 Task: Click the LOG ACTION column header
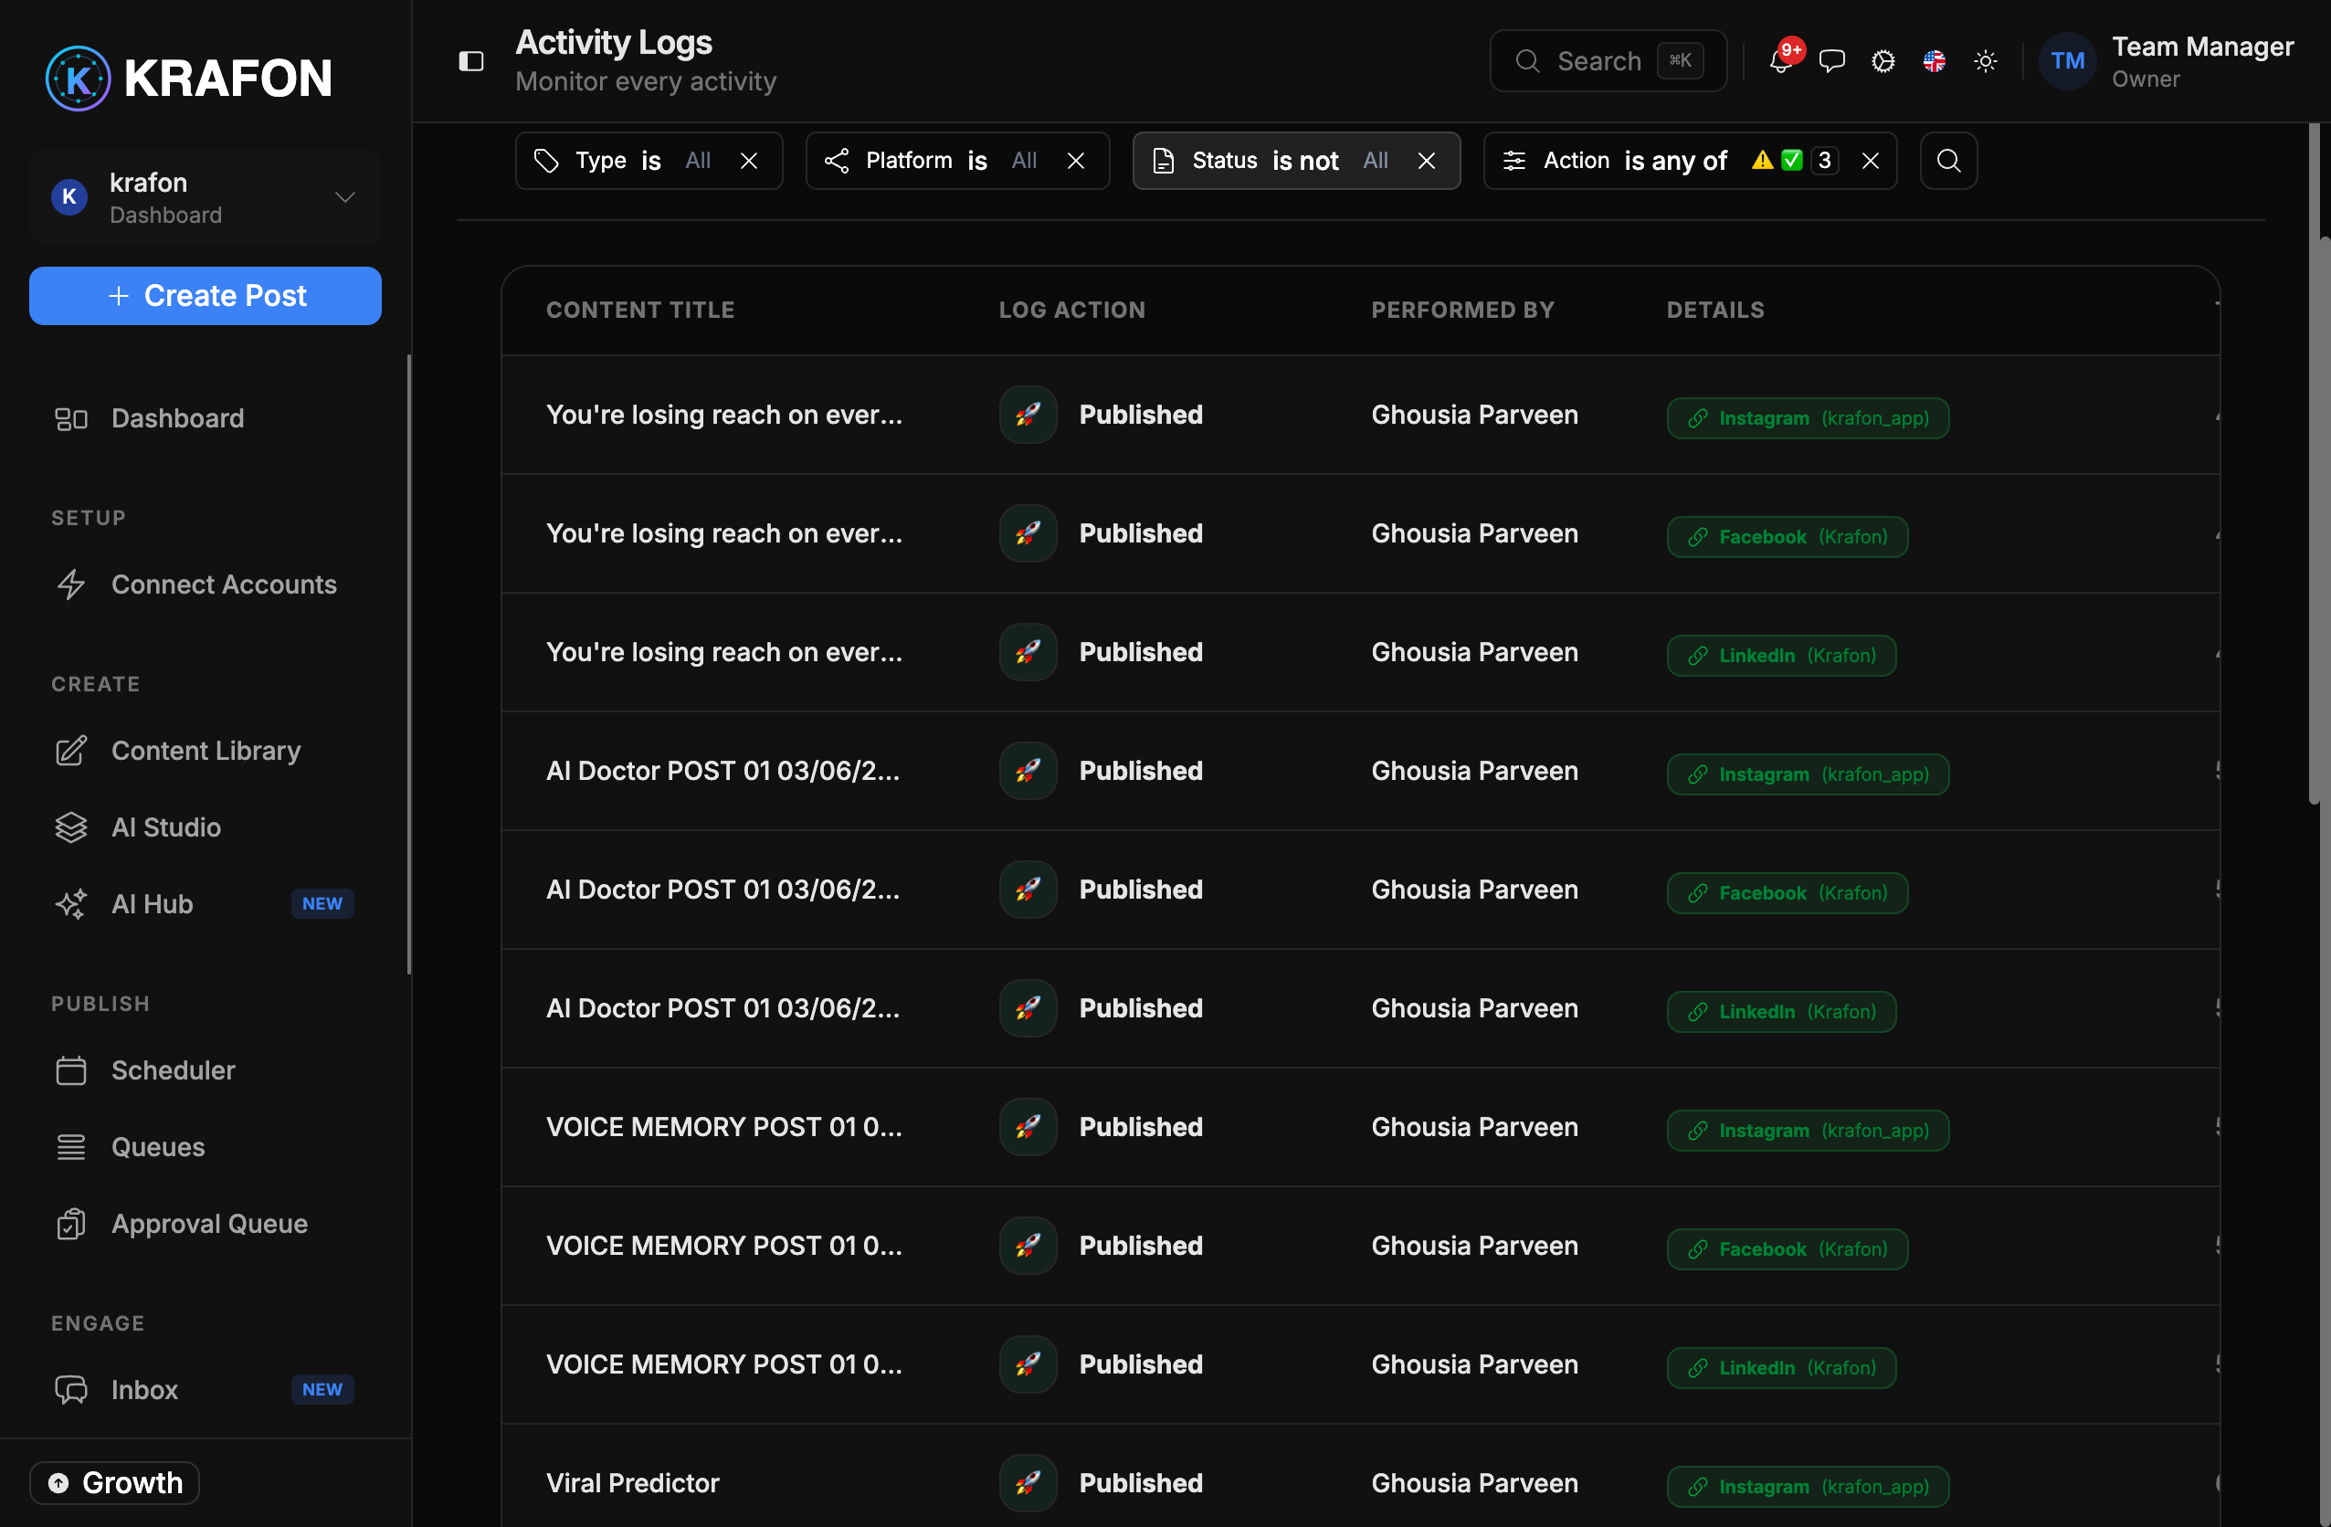click(x=1071, y=311)
